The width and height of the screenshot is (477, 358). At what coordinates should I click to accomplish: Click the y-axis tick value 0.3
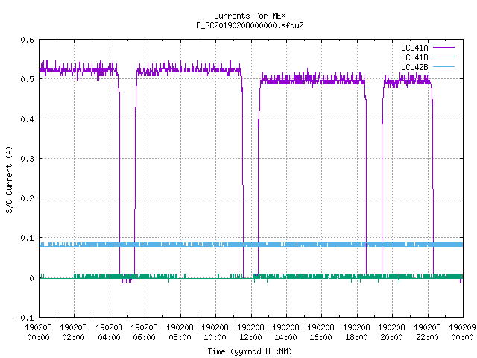tap(27, 159)
